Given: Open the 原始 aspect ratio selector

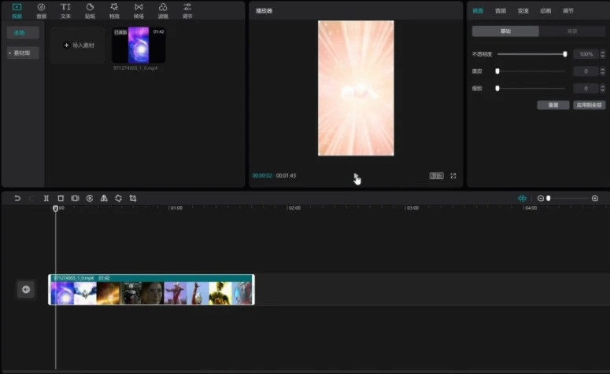Looking at the screenshot, I should (x=436, y=176).
